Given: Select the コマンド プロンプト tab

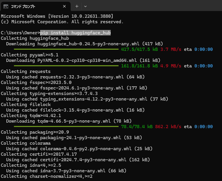Looking at the screenshot, I should pyautogui.click(x=35, y=6).
